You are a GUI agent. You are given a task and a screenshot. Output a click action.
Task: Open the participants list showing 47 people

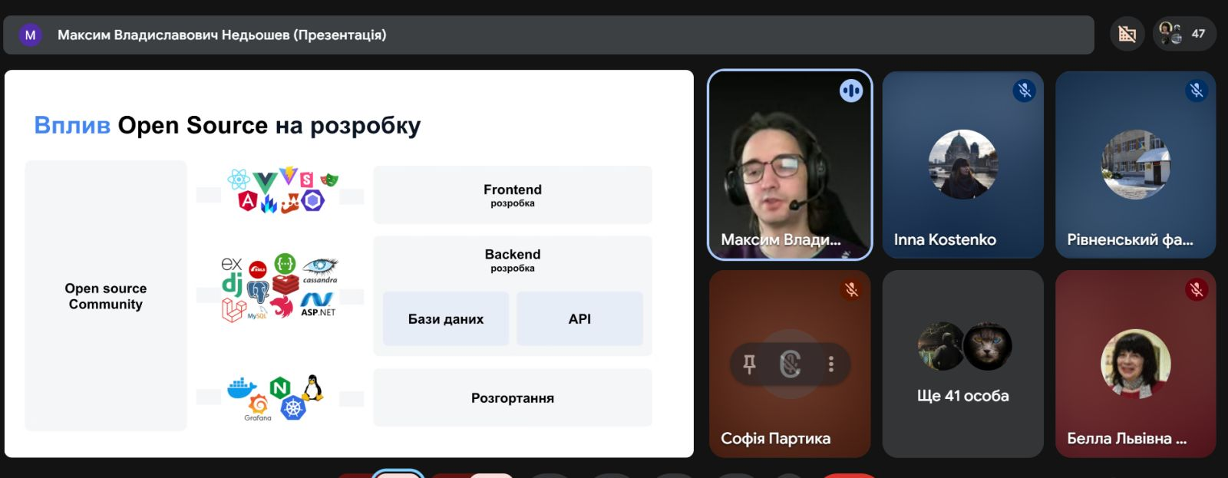pos(1184,35)
